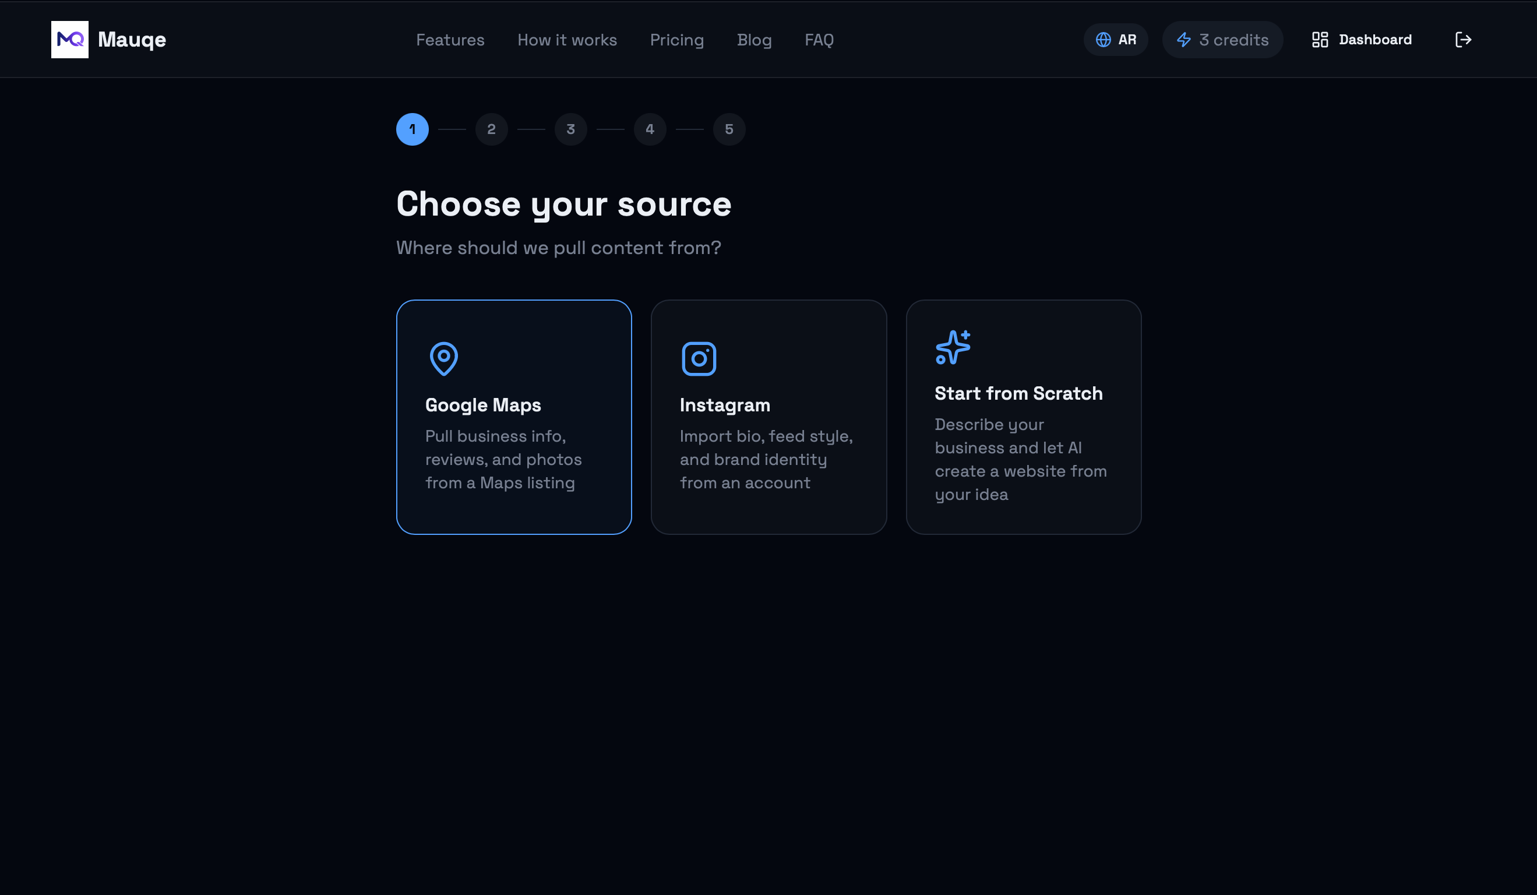
Task: Click the 'Import bio, feed style' description
Action: [x=766, y=459]
